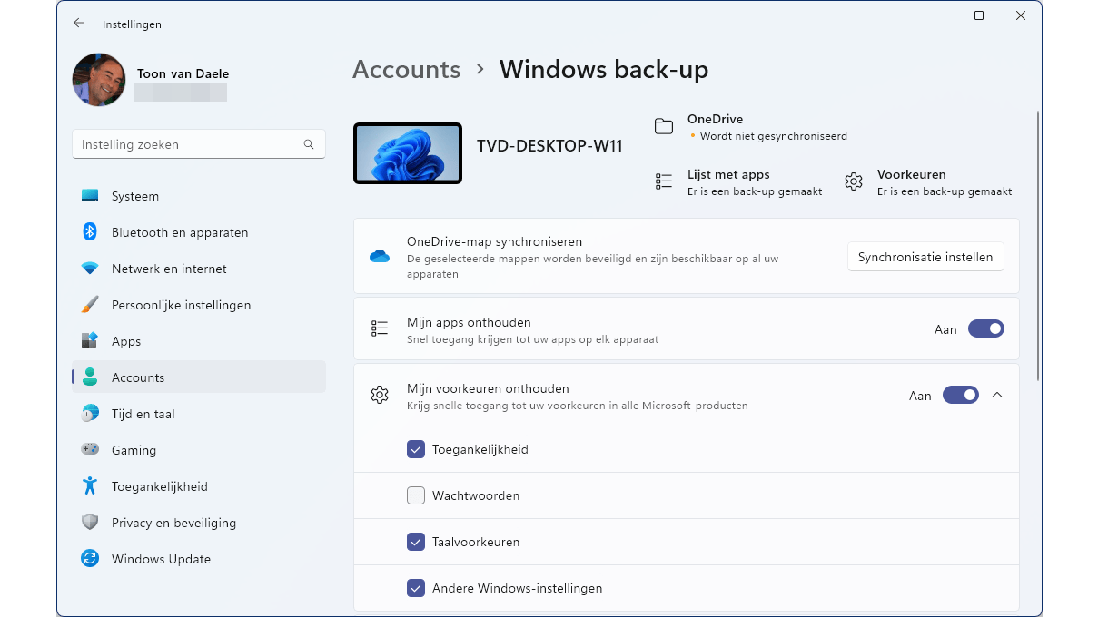This screenshot has width=1098, height=617.
Task: Open Tijd en taal section
Action: click(x=143, y=414)
